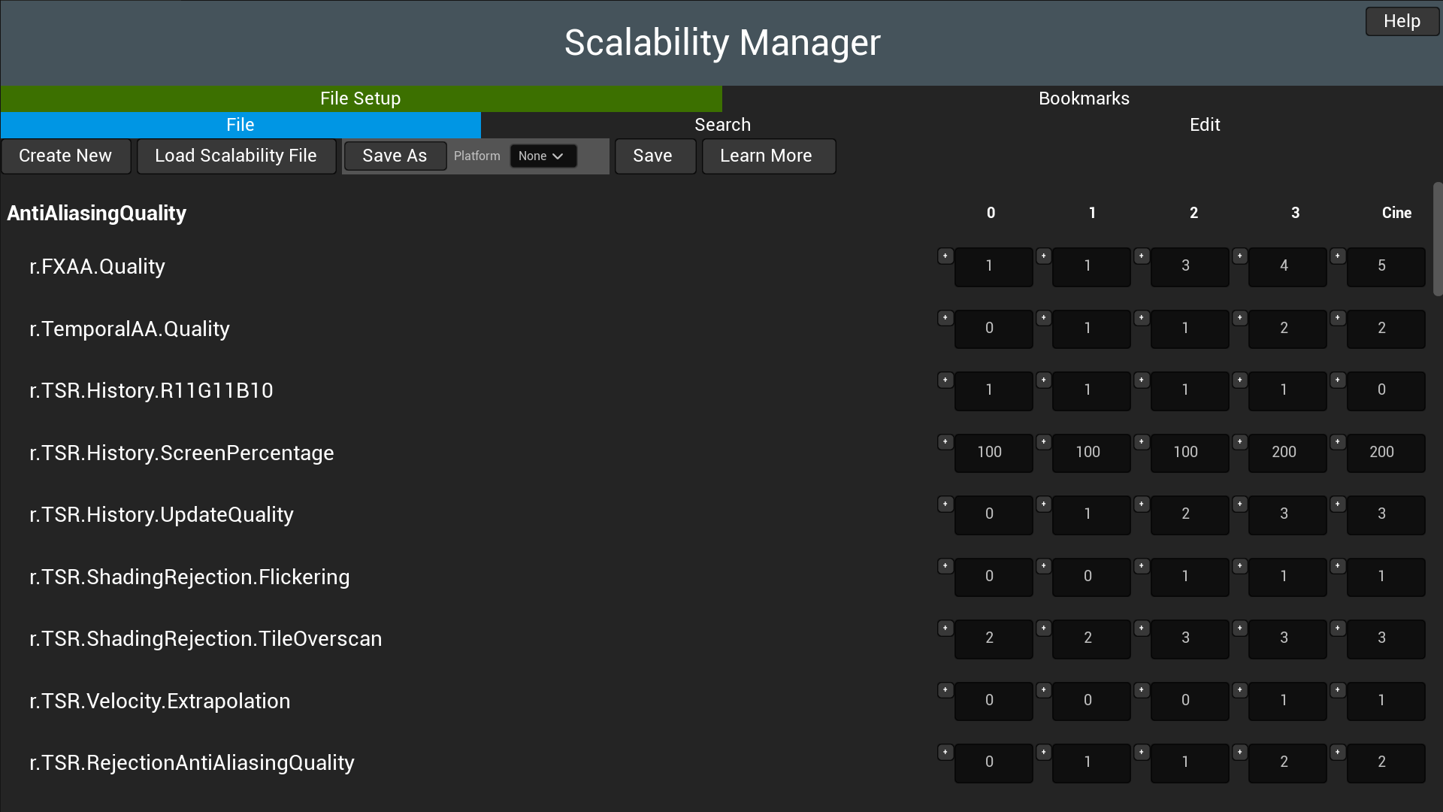Click the Learn More button

coord(768,156)
